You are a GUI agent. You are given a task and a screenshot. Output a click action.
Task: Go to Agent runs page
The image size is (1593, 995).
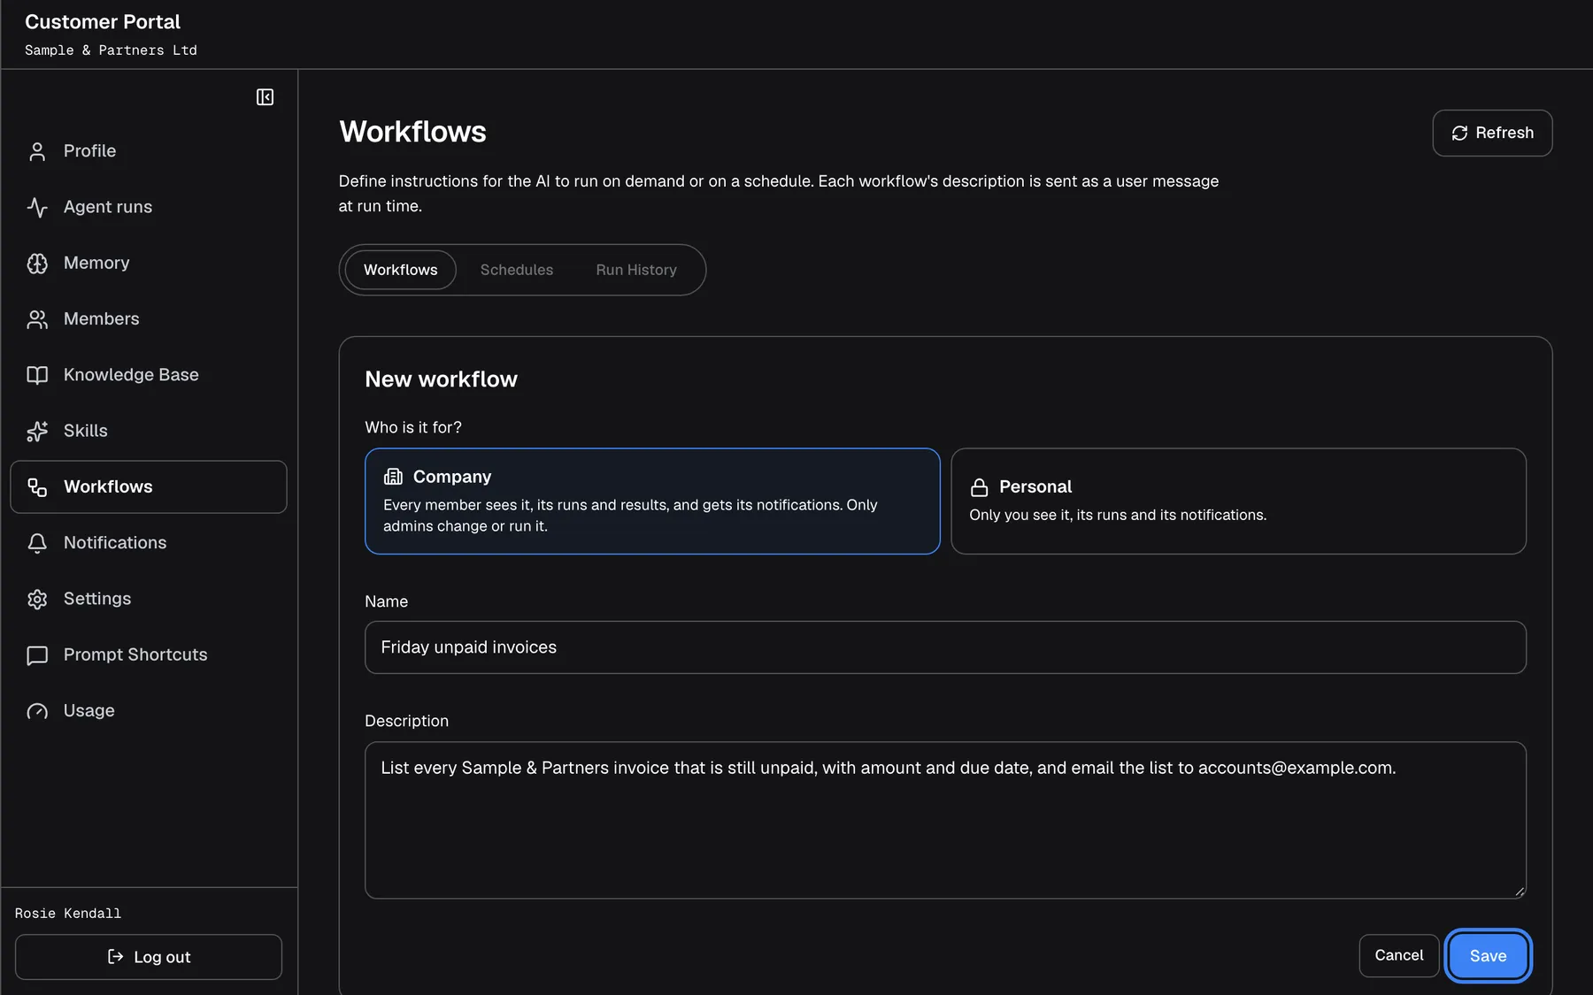149,207
